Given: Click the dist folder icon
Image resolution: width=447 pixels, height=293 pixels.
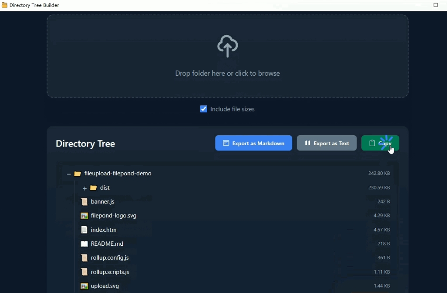Looking at the screenshot, I should [x=93, y=188].
